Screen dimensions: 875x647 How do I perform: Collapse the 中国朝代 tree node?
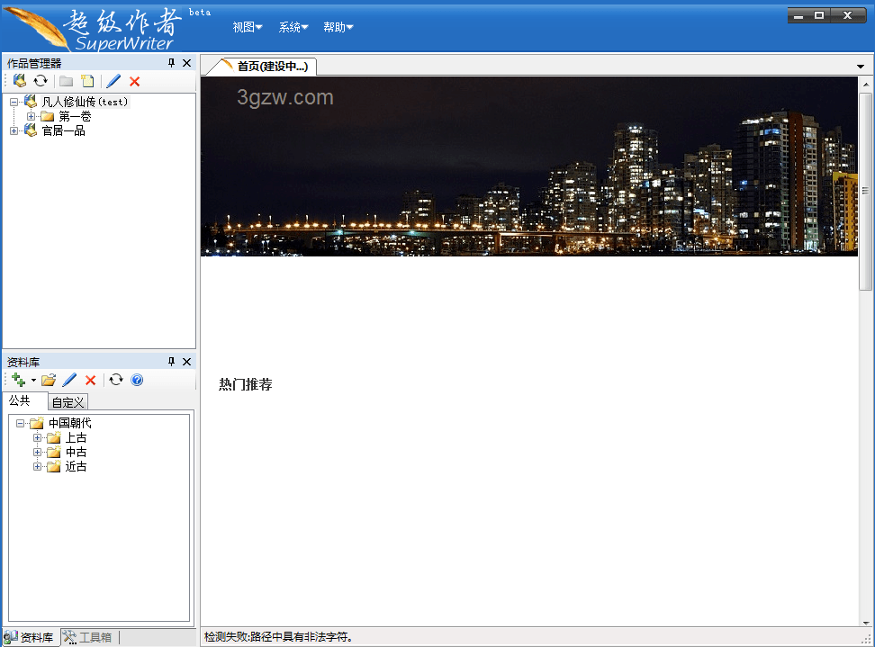[20, 423]
